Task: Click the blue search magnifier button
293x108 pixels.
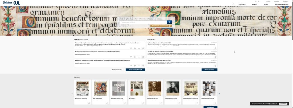Action: (169, 22)
